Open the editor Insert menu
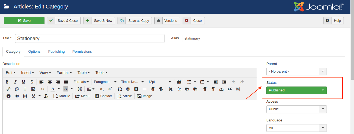Viewport: 354px width, 134px height. coord(27,73)
